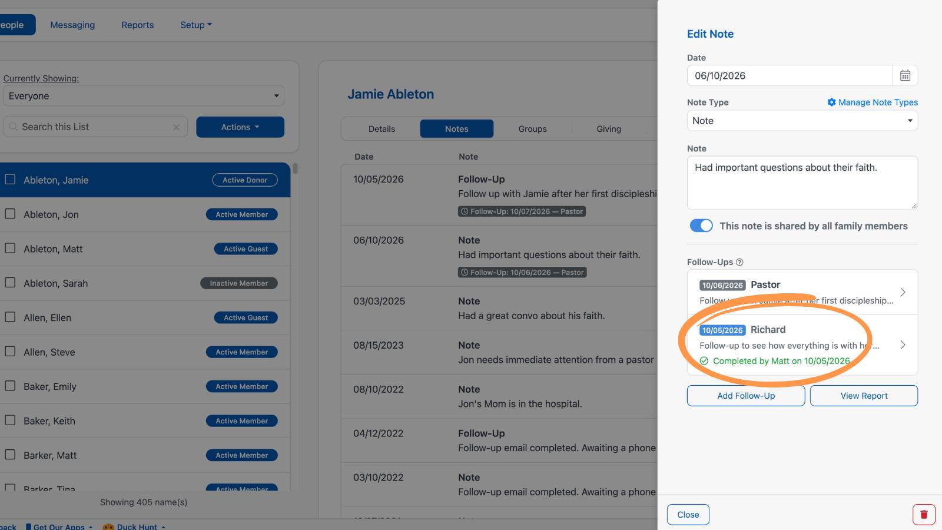This screenshot has height=530, width=942.
Task: Open the Notes tab
Action: click(x=457, y=129)
